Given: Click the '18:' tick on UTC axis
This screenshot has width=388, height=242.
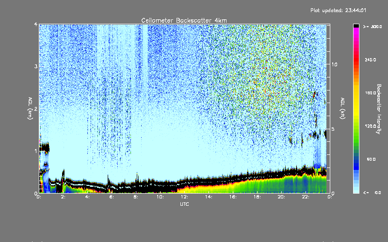Looking at the screenshot, I should coord(257,197).
